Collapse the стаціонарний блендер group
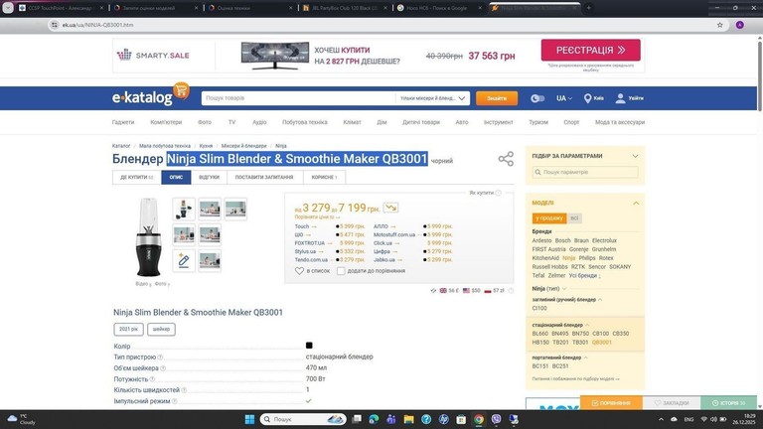 (587, 325)
